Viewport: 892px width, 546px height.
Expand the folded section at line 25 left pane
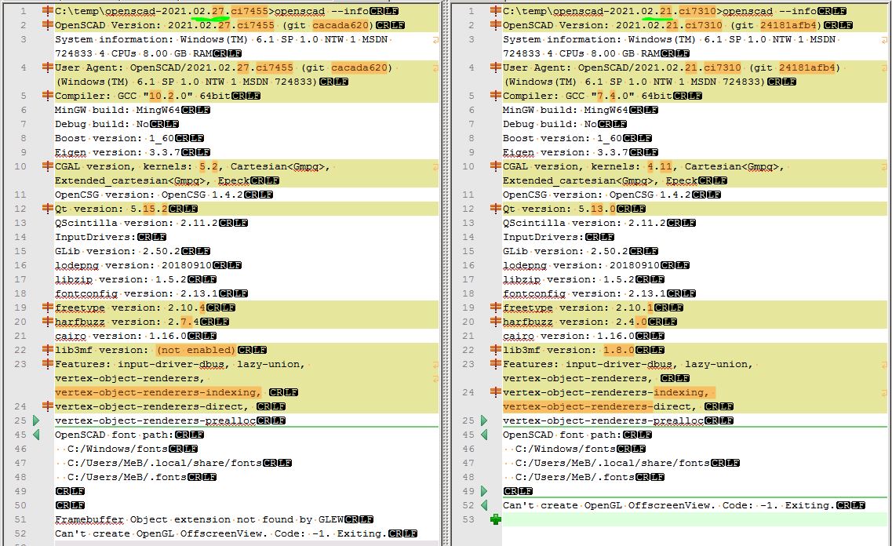pos(35,420)
